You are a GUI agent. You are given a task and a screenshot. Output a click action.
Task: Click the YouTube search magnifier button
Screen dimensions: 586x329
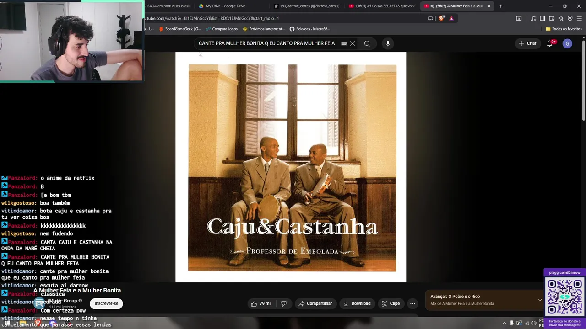[367, 43]
